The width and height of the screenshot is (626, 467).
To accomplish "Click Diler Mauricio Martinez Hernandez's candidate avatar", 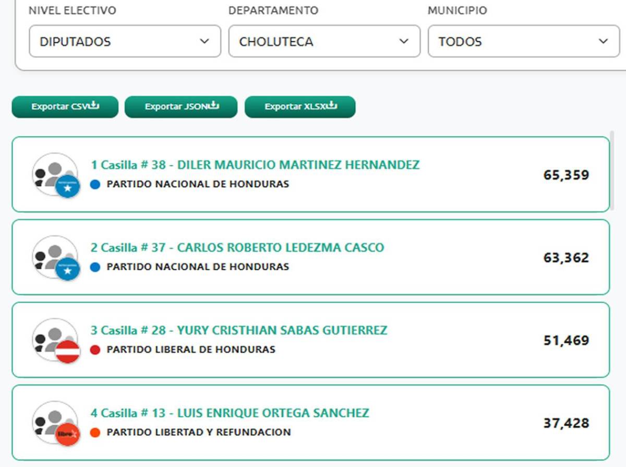I will click(55, 175).
